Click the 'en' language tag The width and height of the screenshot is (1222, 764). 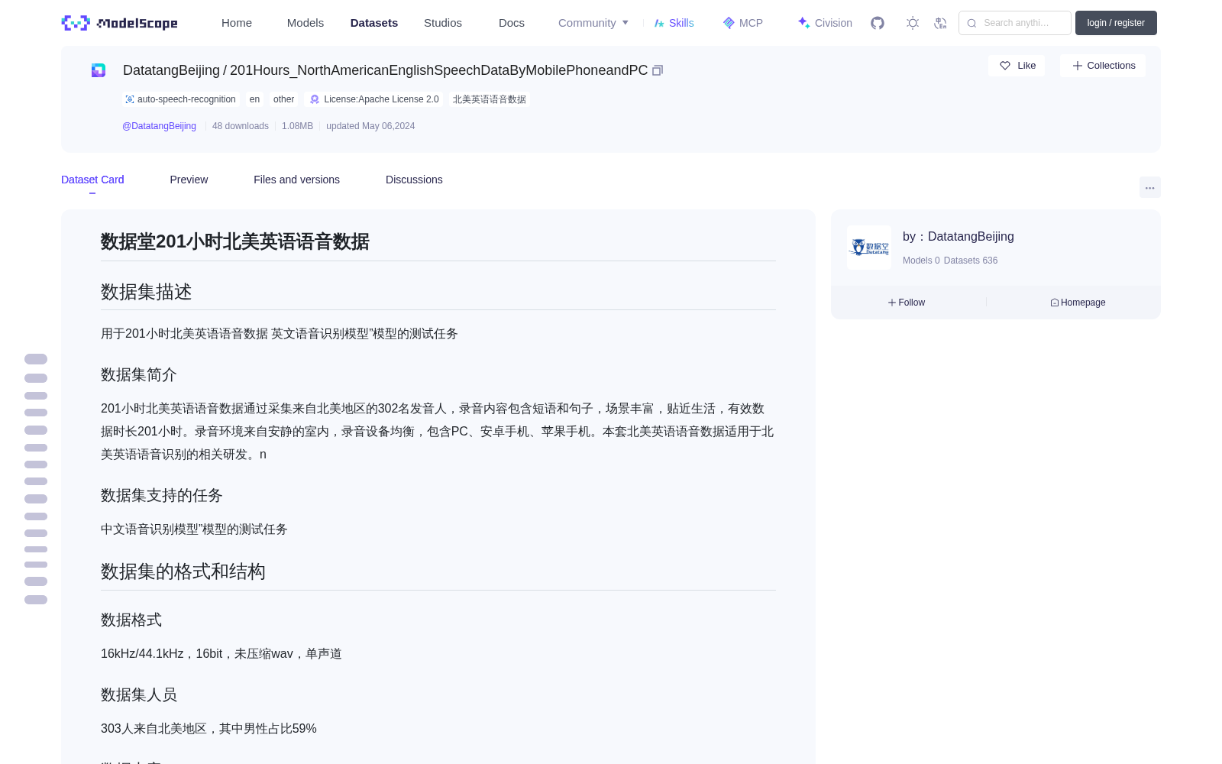click(254, 99)
